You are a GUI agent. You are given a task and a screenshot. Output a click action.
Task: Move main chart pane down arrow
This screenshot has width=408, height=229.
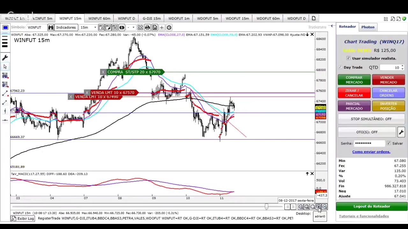[x=307, y=34]
